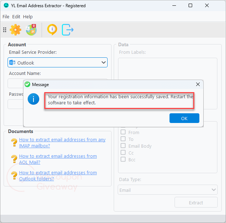
Task: Click question mark icon beside AOL Mail link
Action: pos(14,159)
